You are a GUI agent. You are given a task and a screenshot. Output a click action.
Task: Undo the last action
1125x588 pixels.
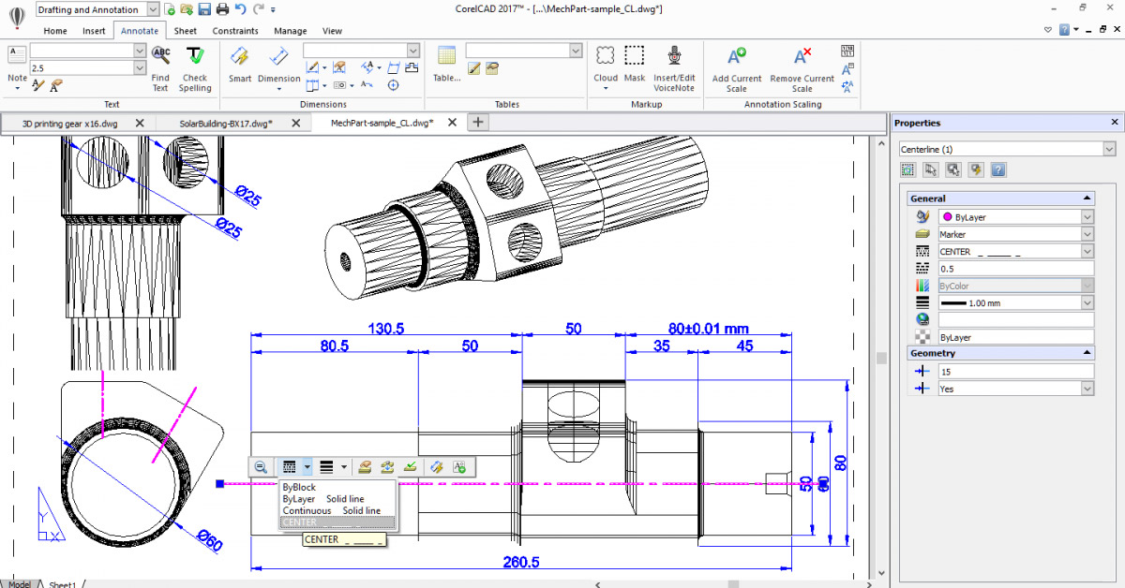pos(241,9)
